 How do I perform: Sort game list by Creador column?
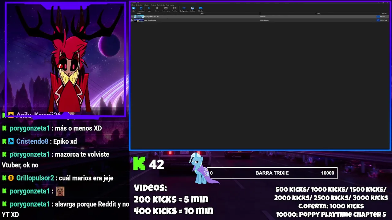click(x=318, y=13)
